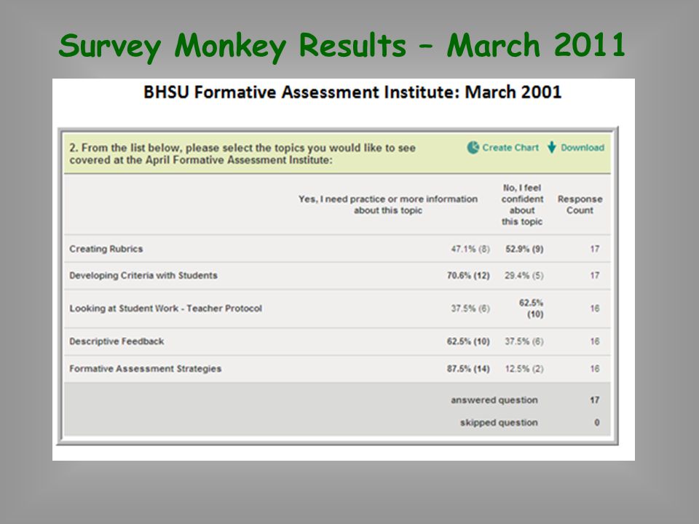The width and height of the screenshot is (699, 524).
Task: Click the 37.5% (6) cell in Teacher Protocol row
Action: coord(470,309)
